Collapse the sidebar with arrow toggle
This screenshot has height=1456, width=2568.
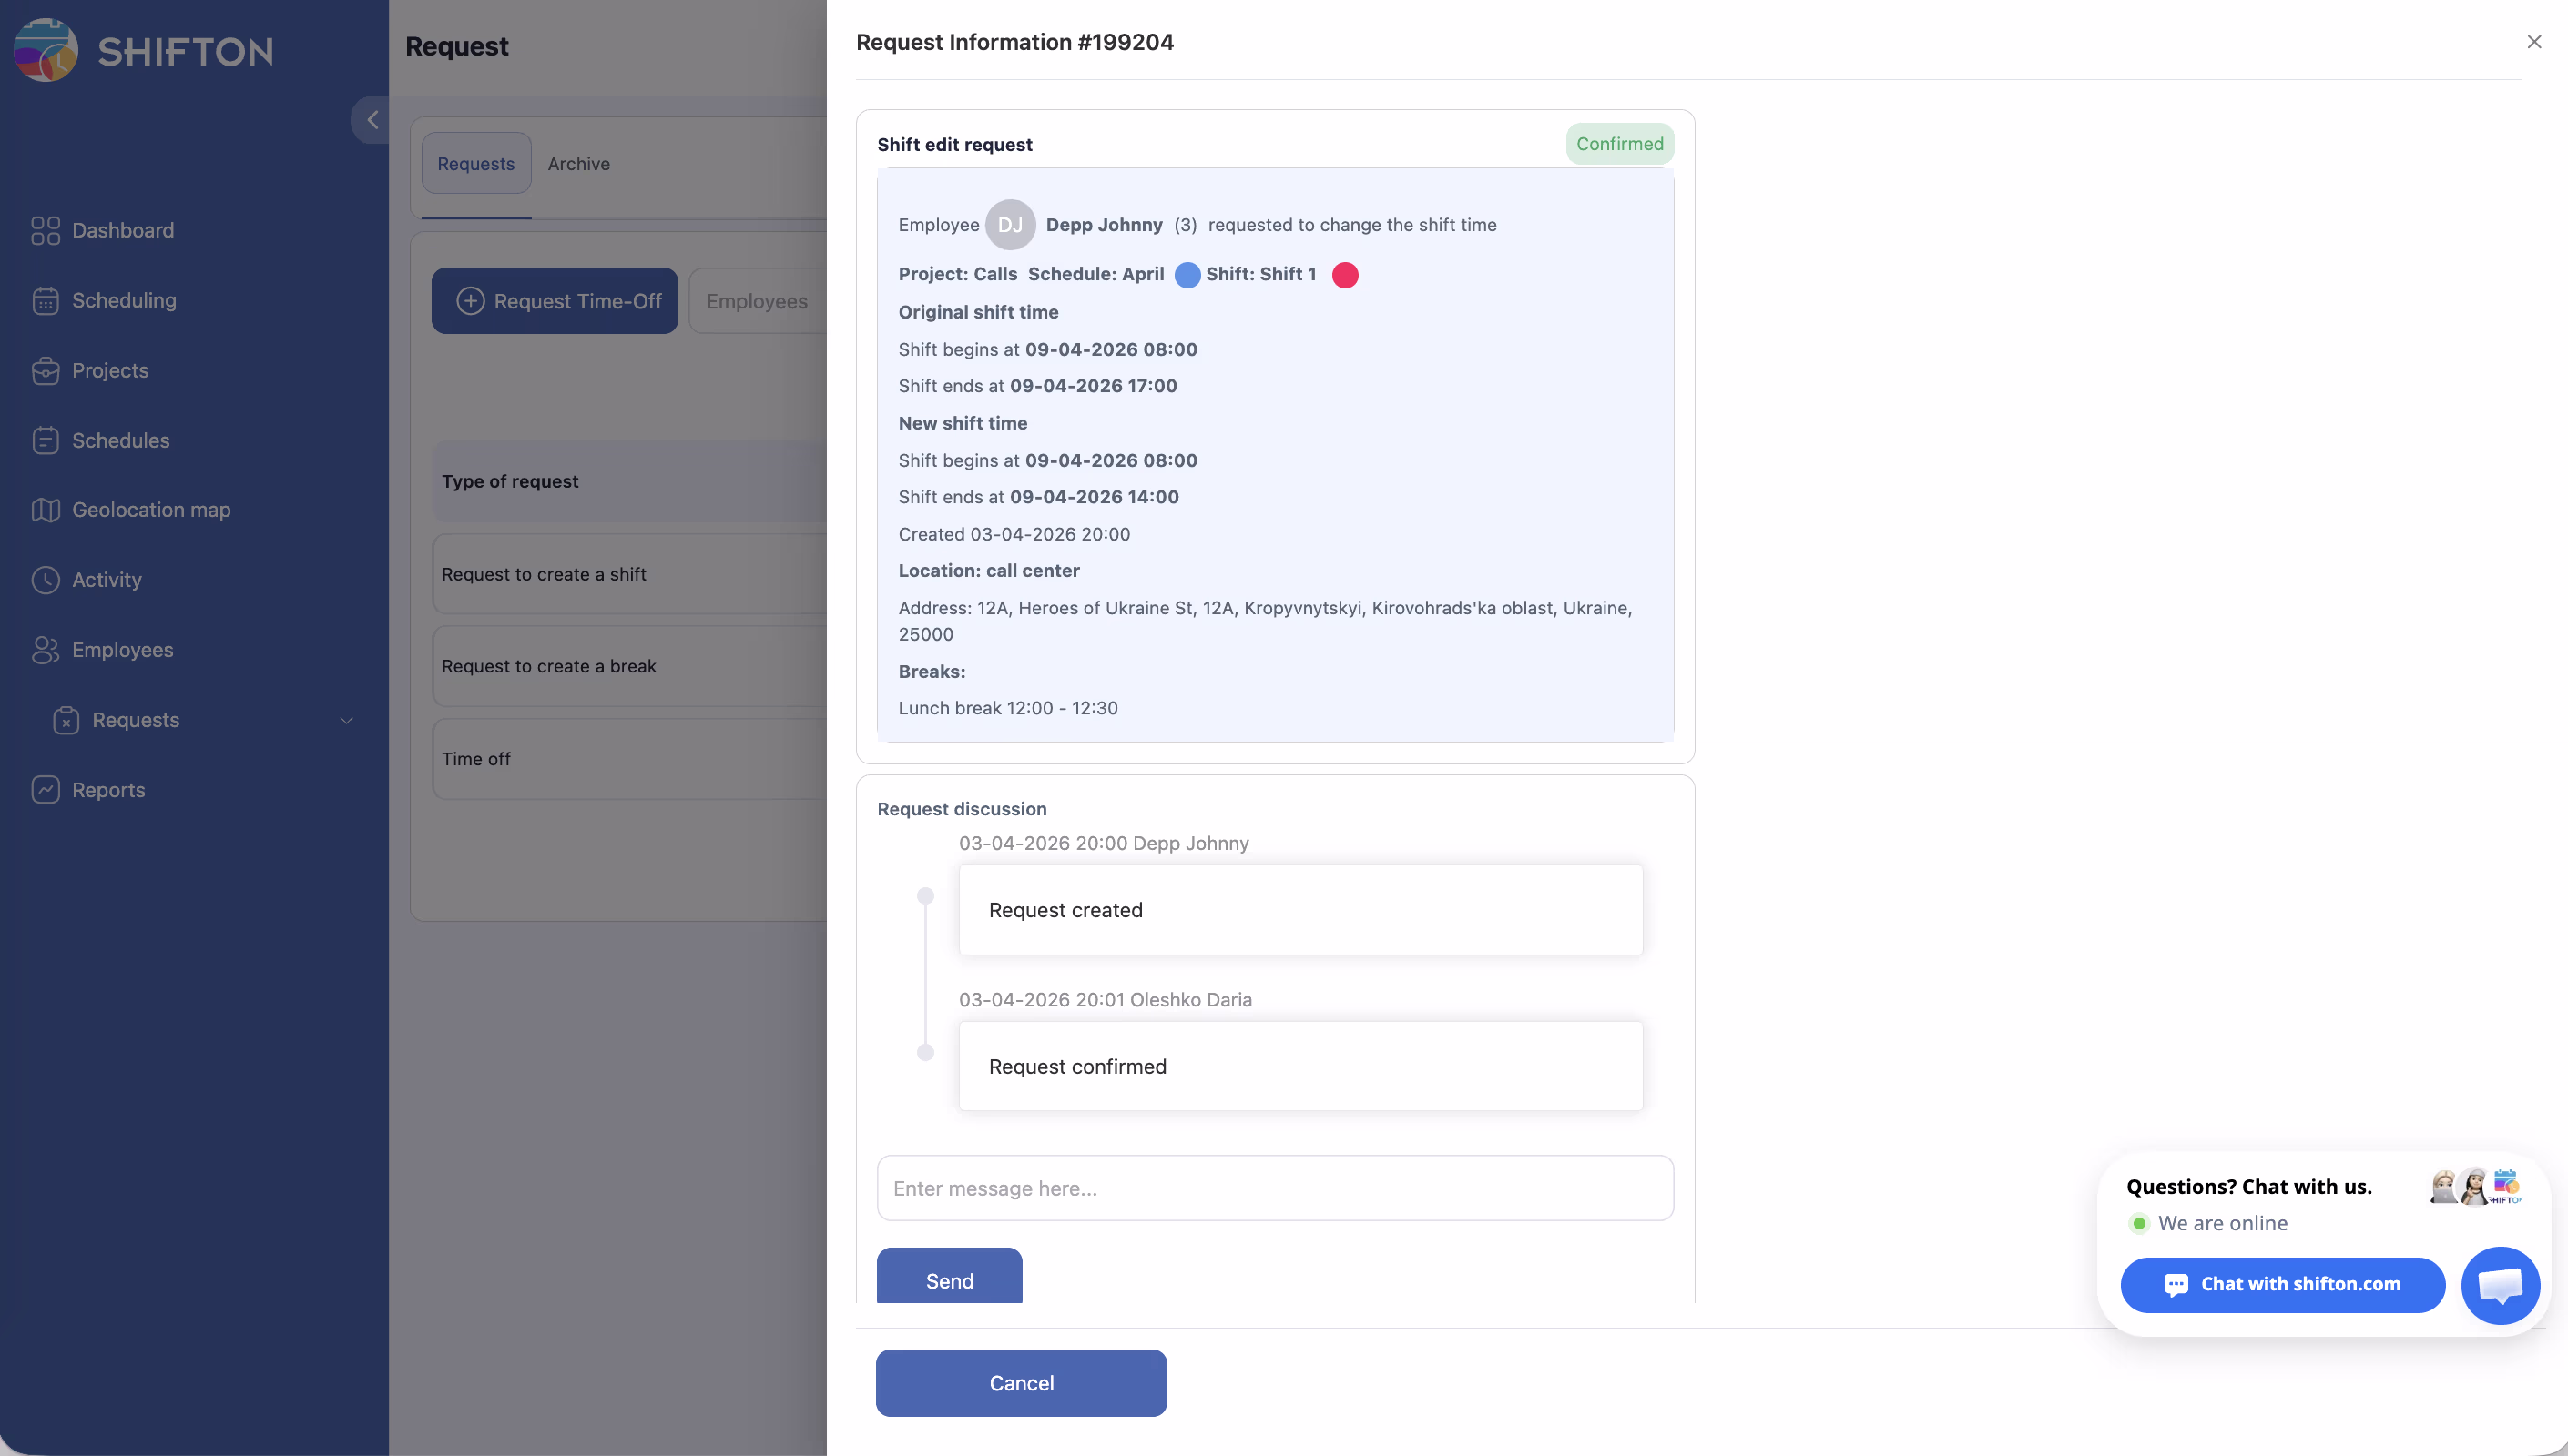click(372, 120)
